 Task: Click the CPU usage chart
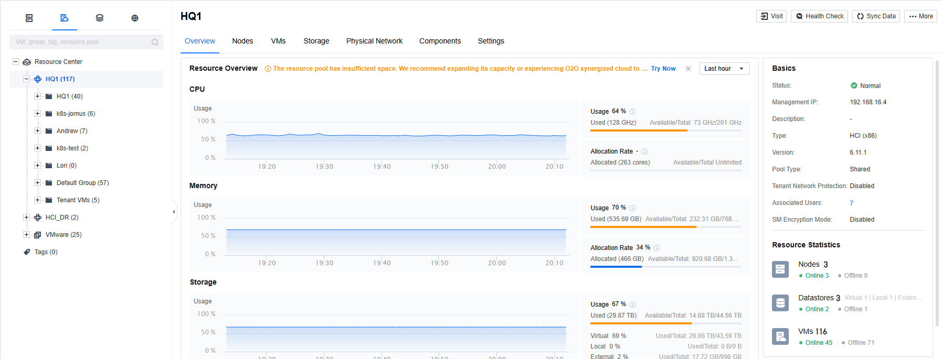click(385, 137)
